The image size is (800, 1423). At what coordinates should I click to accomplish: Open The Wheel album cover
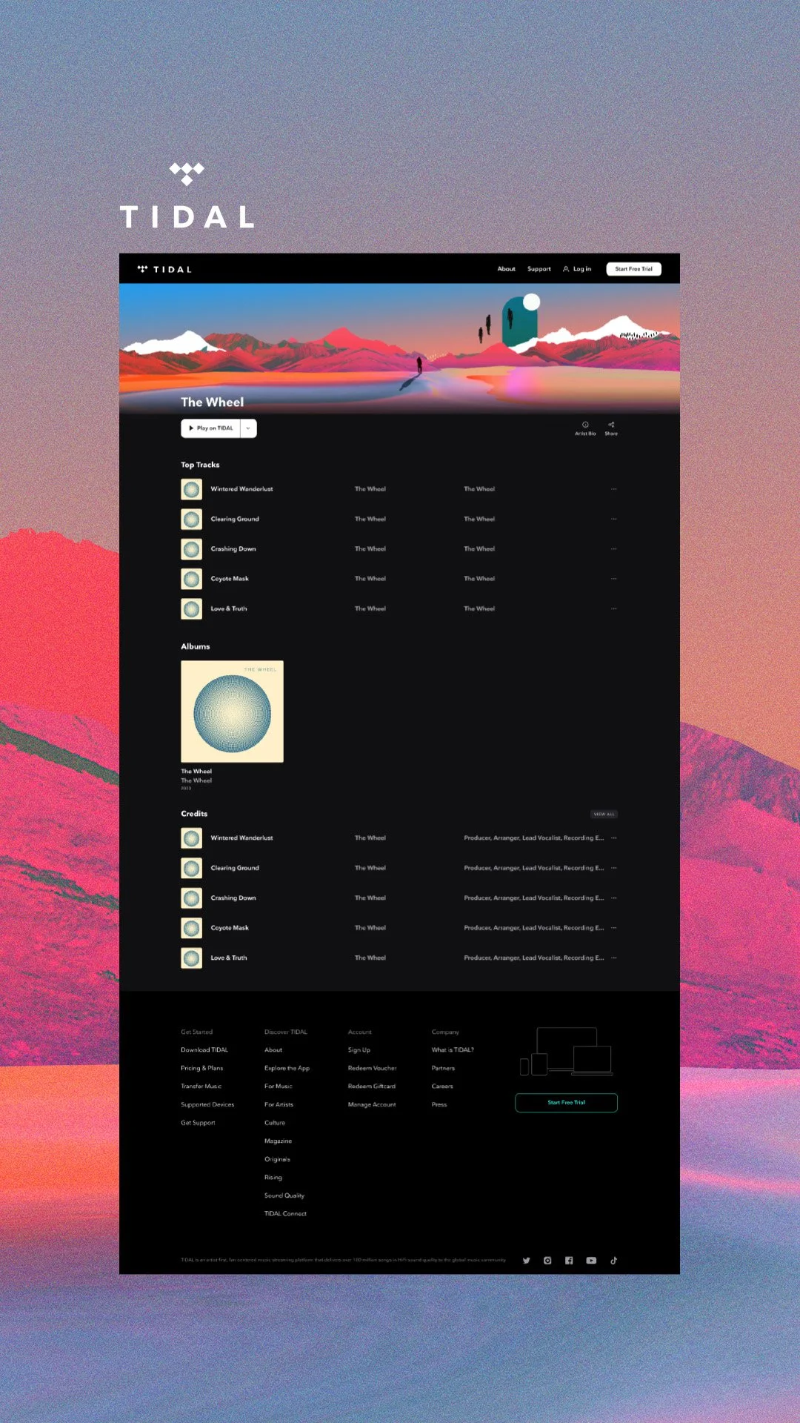(x=233, y=711)
